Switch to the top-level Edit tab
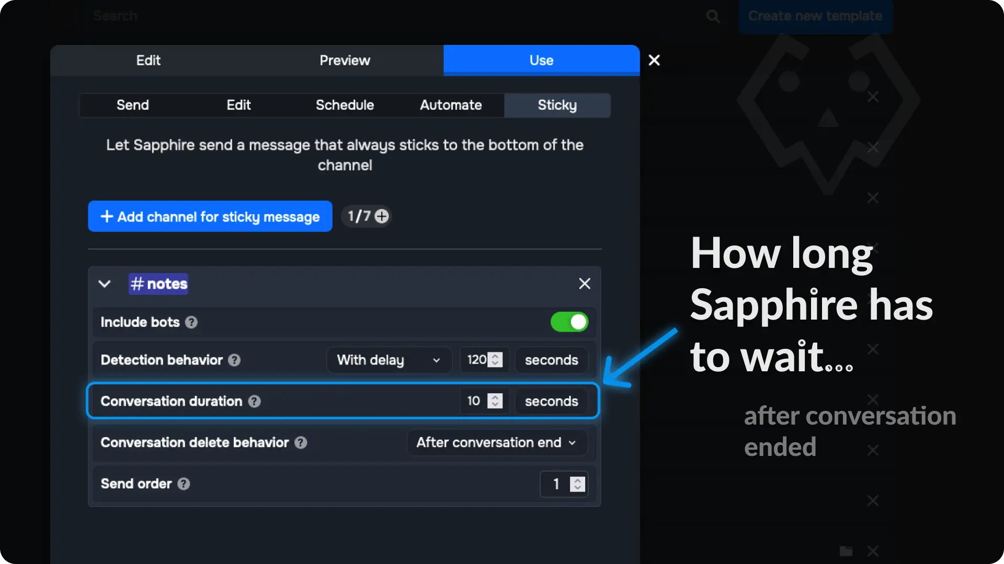The image size is (1004, 564). click(x=149, y=60)
